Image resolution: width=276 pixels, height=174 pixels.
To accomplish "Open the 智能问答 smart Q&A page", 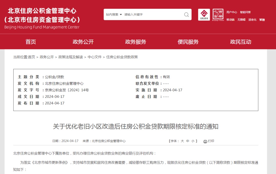I will [x=245, y=12].
